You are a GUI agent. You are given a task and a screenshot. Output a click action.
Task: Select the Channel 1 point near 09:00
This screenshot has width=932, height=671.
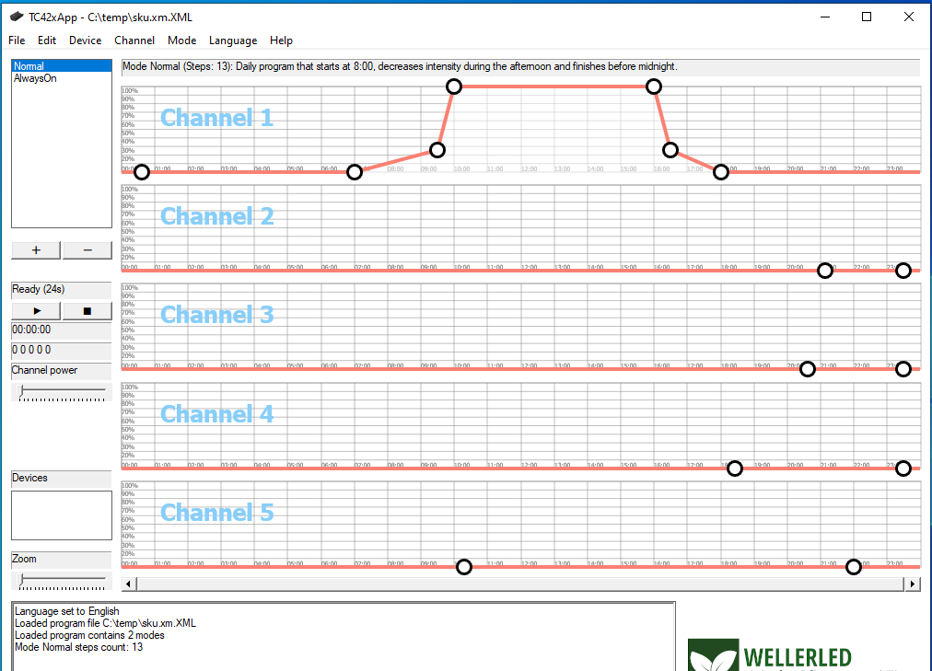coord(437,149)
